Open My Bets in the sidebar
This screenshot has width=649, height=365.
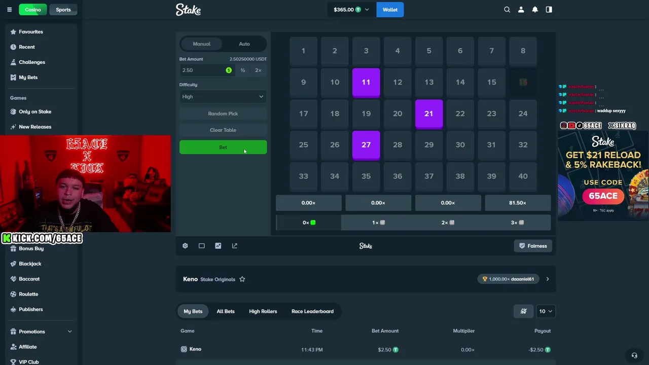(28, 78)
